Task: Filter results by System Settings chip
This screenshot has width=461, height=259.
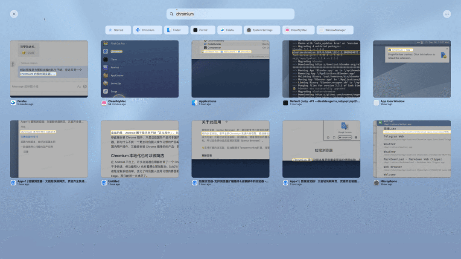Action: pos(262,30)
